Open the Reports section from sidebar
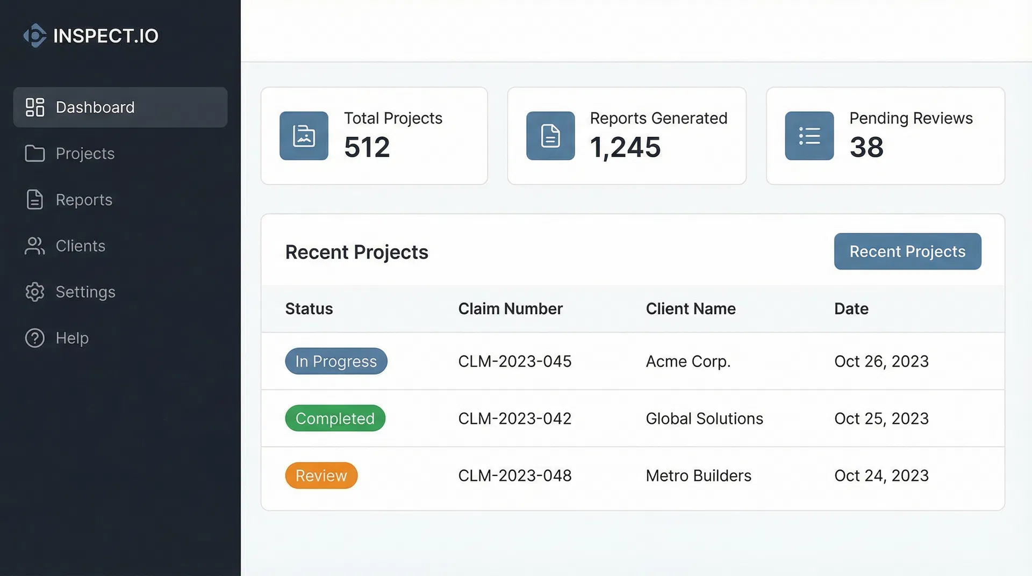Viewport: 1032px width, 576px height. click(83, 199)
